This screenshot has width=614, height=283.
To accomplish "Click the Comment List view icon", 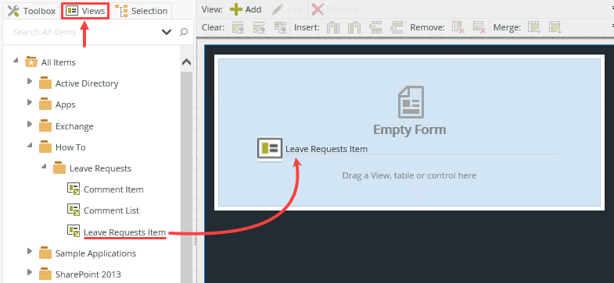I will coord(74,209).
